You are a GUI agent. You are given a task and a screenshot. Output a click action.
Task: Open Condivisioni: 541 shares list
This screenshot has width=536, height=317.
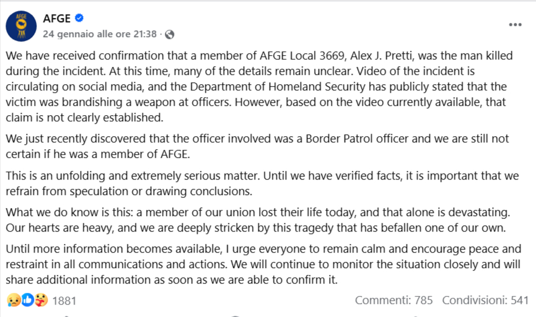(x=485, y=301)
